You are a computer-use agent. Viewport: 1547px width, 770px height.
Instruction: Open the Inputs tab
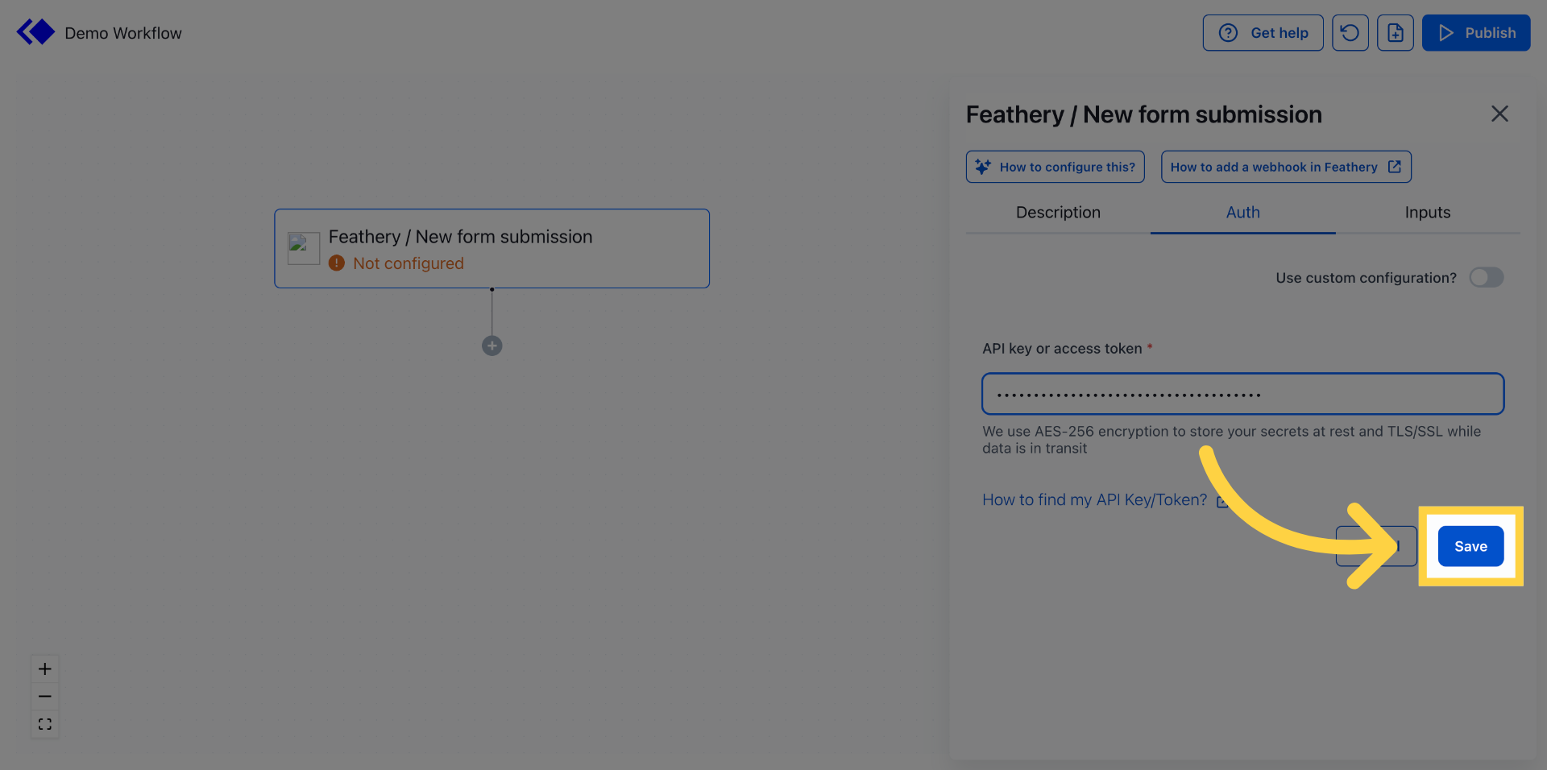click(x=1427, y=213)
